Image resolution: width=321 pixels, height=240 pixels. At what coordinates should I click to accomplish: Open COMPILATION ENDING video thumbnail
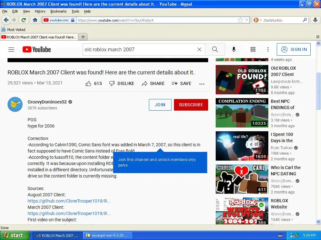242,112
